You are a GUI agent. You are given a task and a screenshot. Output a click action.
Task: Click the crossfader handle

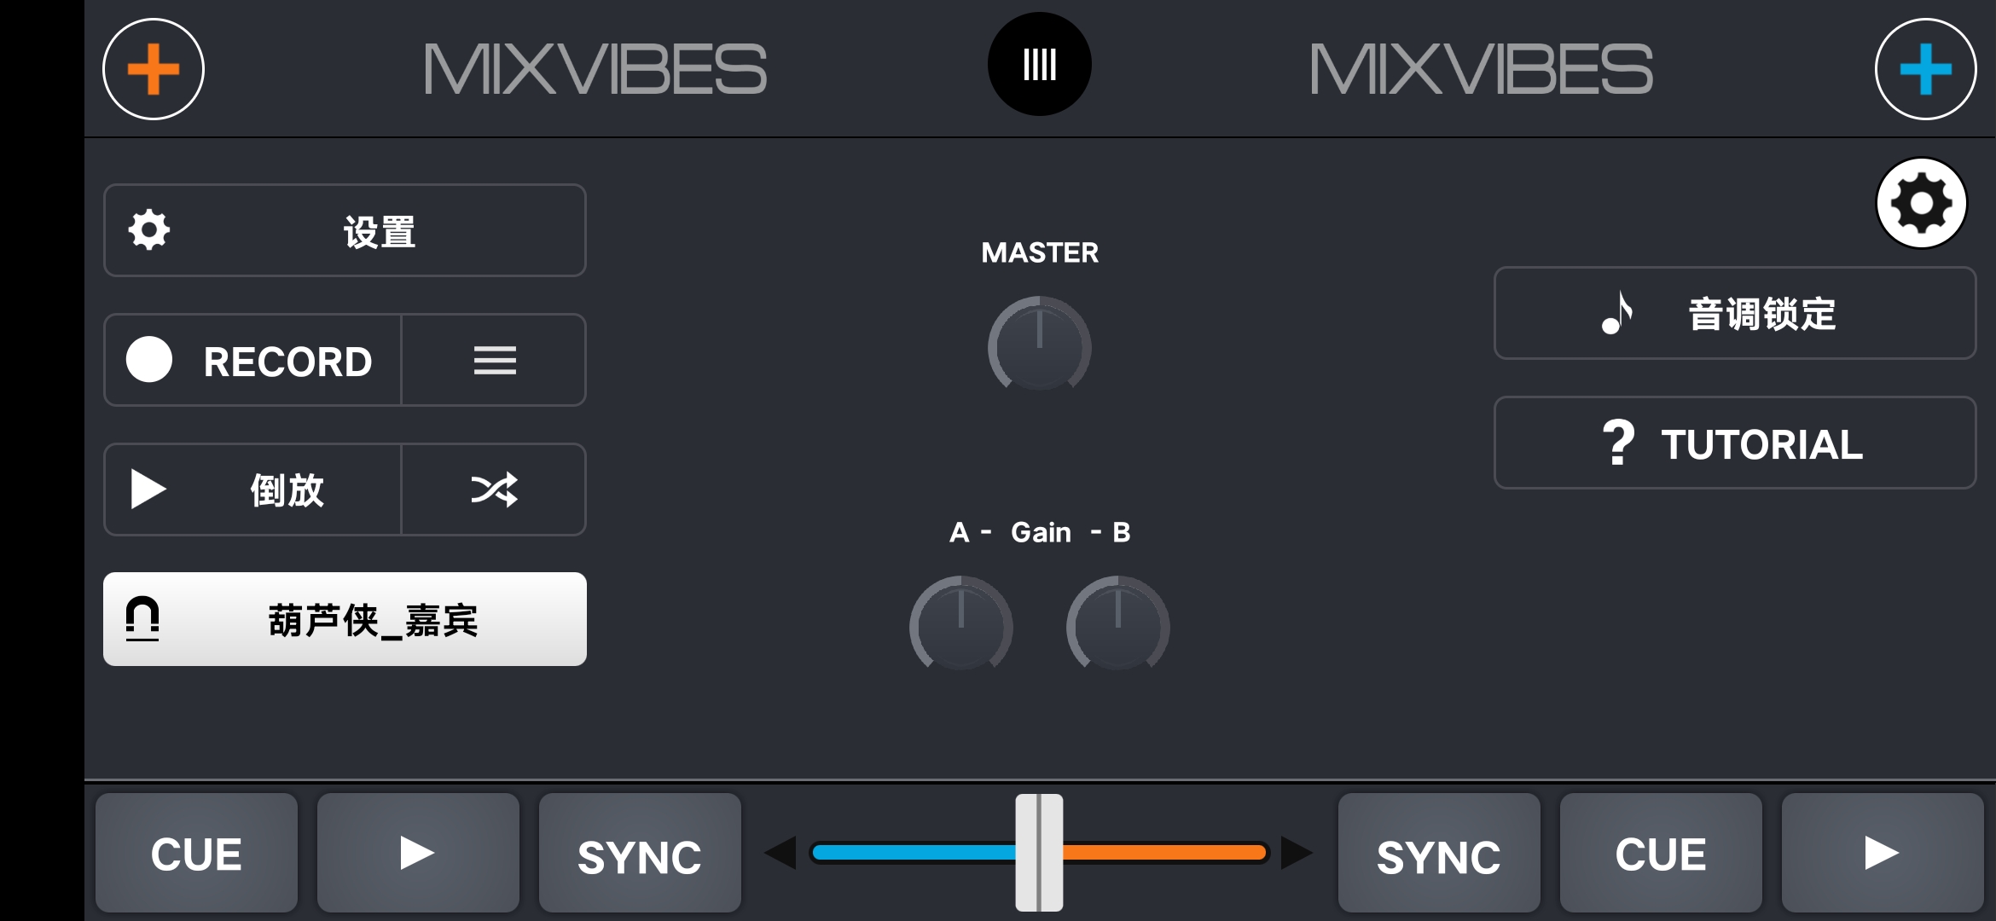(1039, 853)
